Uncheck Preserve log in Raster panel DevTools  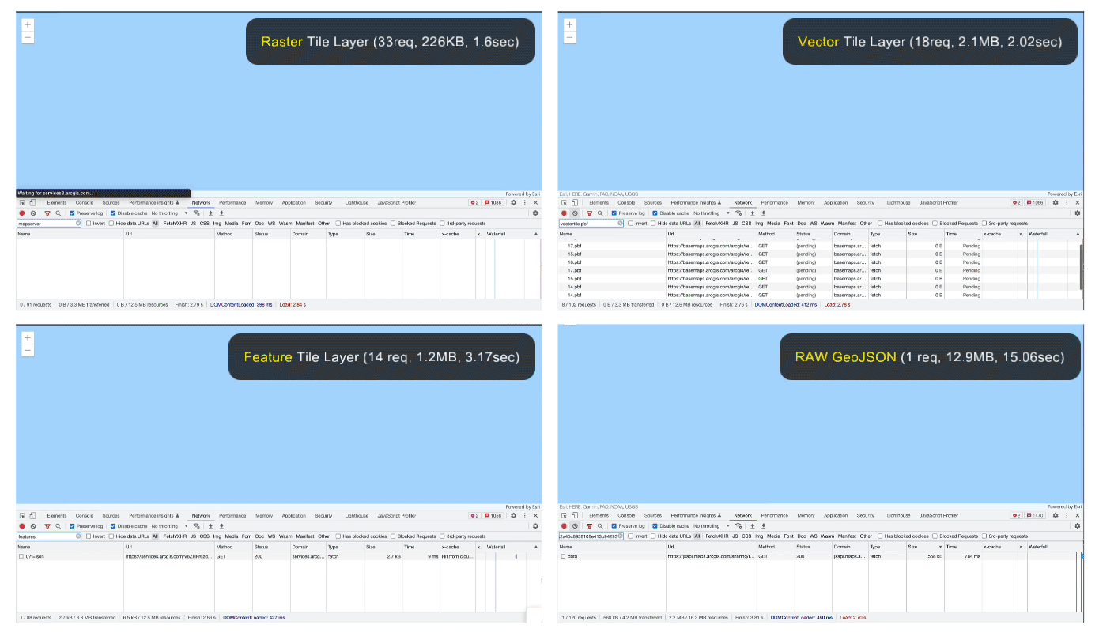click(x=72, y=213)
